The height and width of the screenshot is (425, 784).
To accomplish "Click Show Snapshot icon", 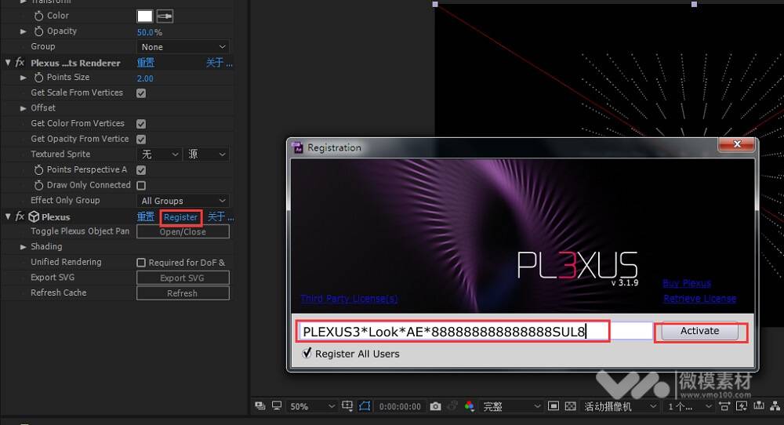I will click(x=452, y=406).
